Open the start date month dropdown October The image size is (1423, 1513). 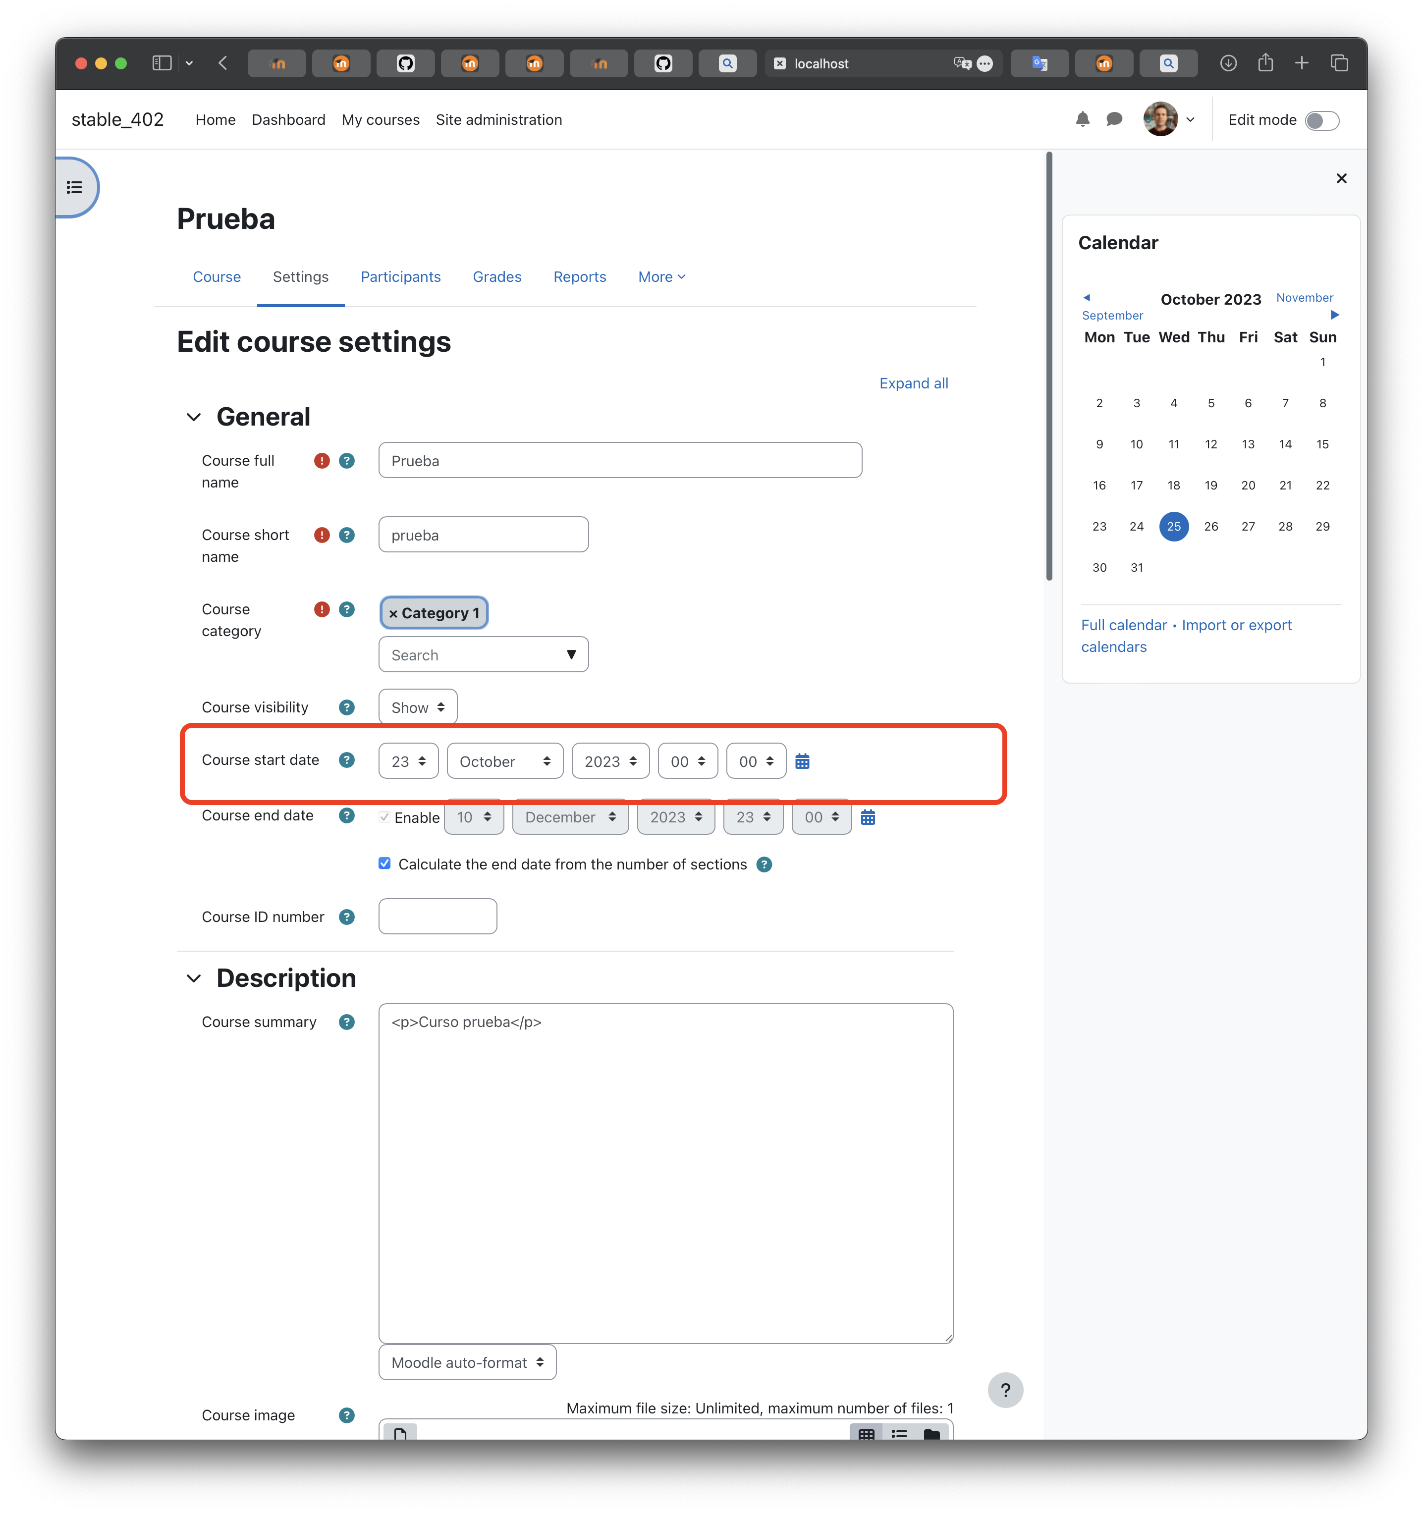click(504, 761)
